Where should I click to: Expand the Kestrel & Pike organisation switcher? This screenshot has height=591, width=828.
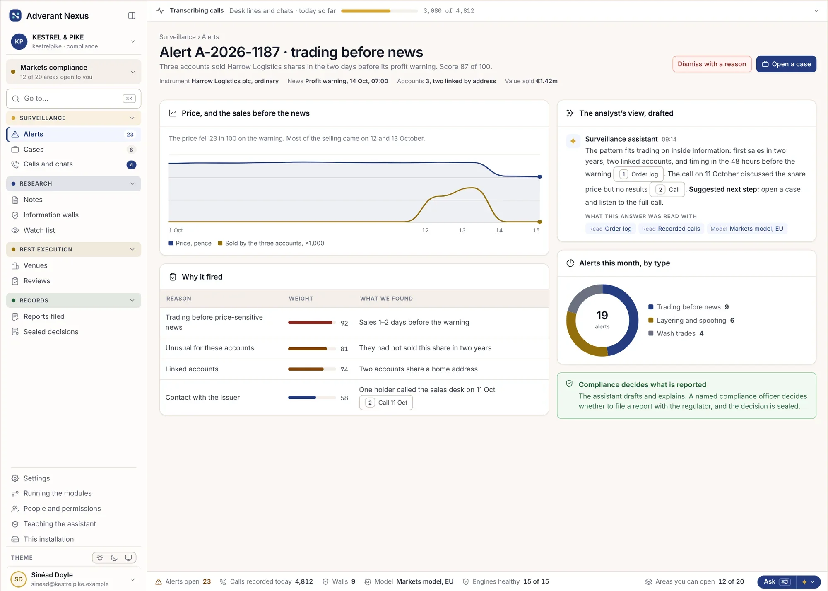tap(133, 41)
